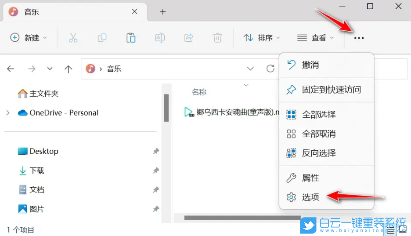Click the horizontal scrollbar thumb
Viewport: 411px width, 236px height.
coord(242,218)
